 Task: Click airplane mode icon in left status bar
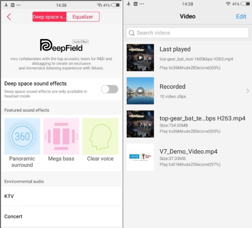click(x=6, y=5)
